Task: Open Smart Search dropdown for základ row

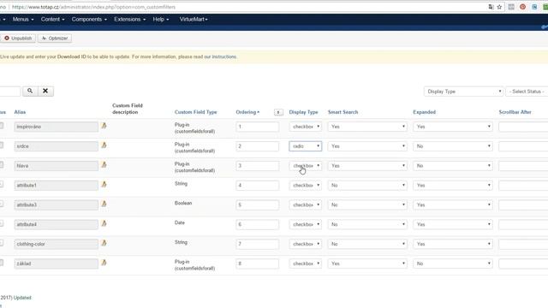Action: coord(367,264)
